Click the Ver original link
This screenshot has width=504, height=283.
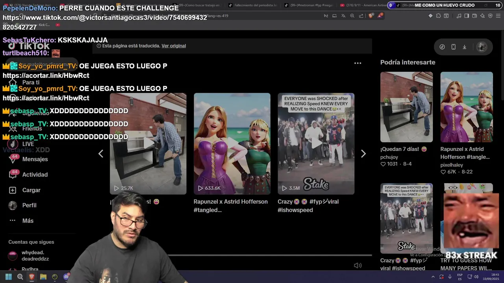coord(174,46)
